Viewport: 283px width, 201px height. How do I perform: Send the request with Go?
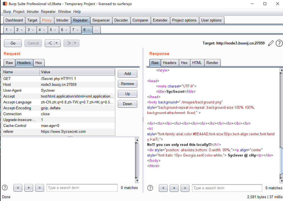pos(13,43)
